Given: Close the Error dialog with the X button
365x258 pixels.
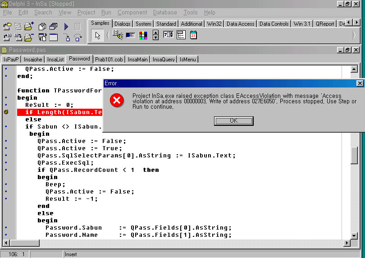Looking at the screenshot, I should pyautogui.click(x=359, y=83).
